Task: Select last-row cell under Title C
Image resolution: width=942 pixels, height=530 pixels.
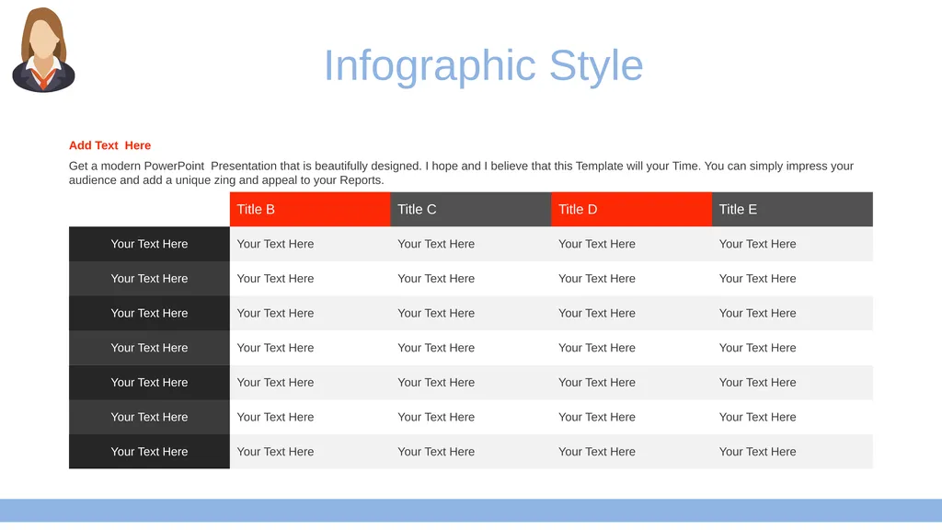Action: (x=471, y=451)
